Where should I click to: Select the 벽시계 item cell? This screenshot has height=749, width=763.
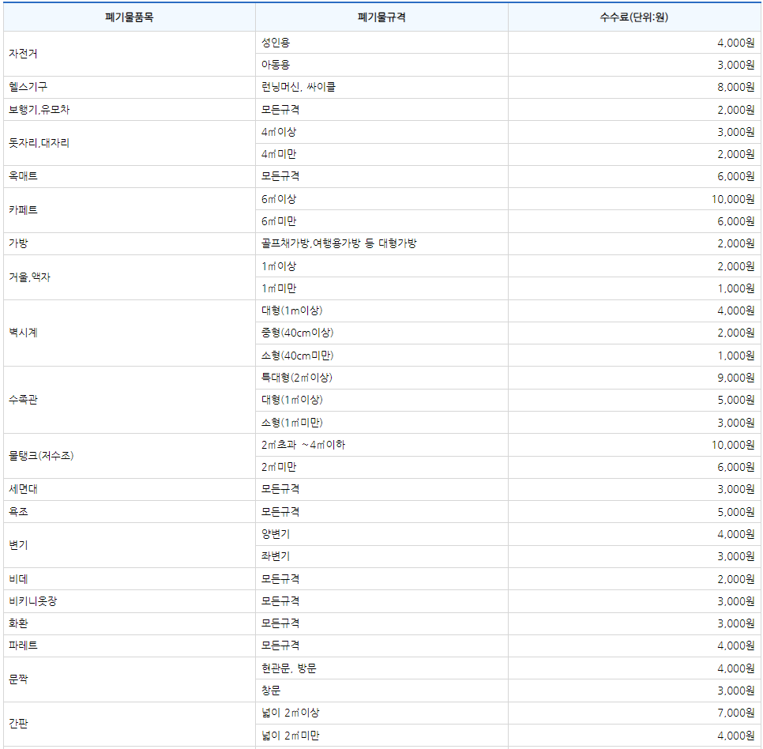130,333
